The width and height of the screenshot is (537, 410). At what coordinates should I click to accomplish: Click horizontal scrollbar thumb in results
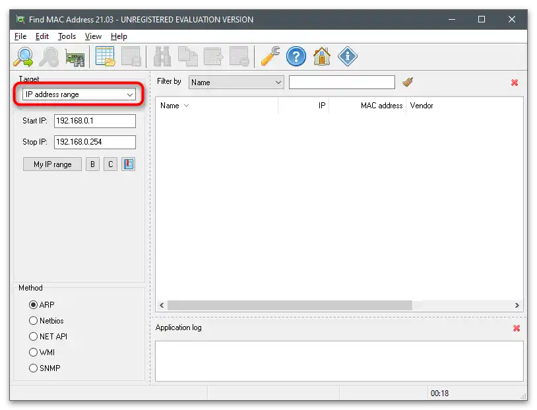290,306
